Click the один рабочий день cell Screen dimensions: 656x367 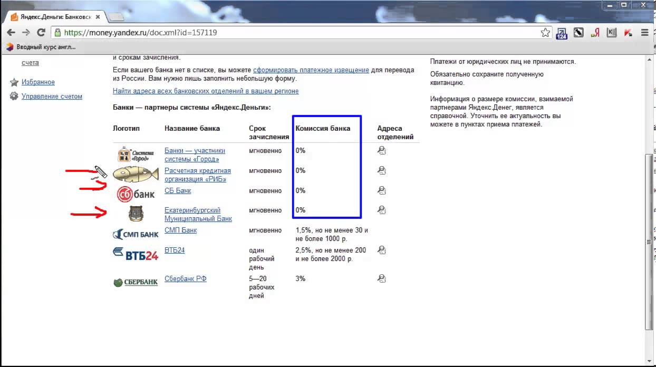click(262, 259)
